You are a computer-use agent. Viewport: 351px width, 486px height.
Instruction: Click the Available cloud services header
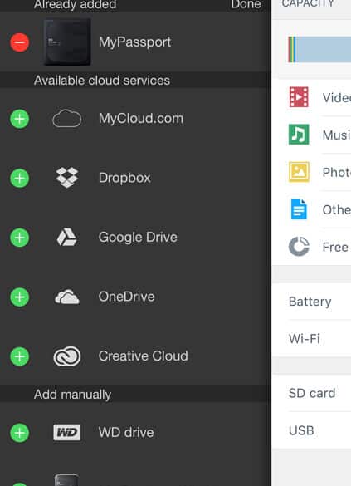pos(102,81)
